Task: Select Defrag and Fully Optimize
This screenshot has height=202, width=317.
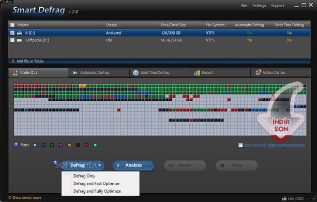Action: [x=97, y=191]
